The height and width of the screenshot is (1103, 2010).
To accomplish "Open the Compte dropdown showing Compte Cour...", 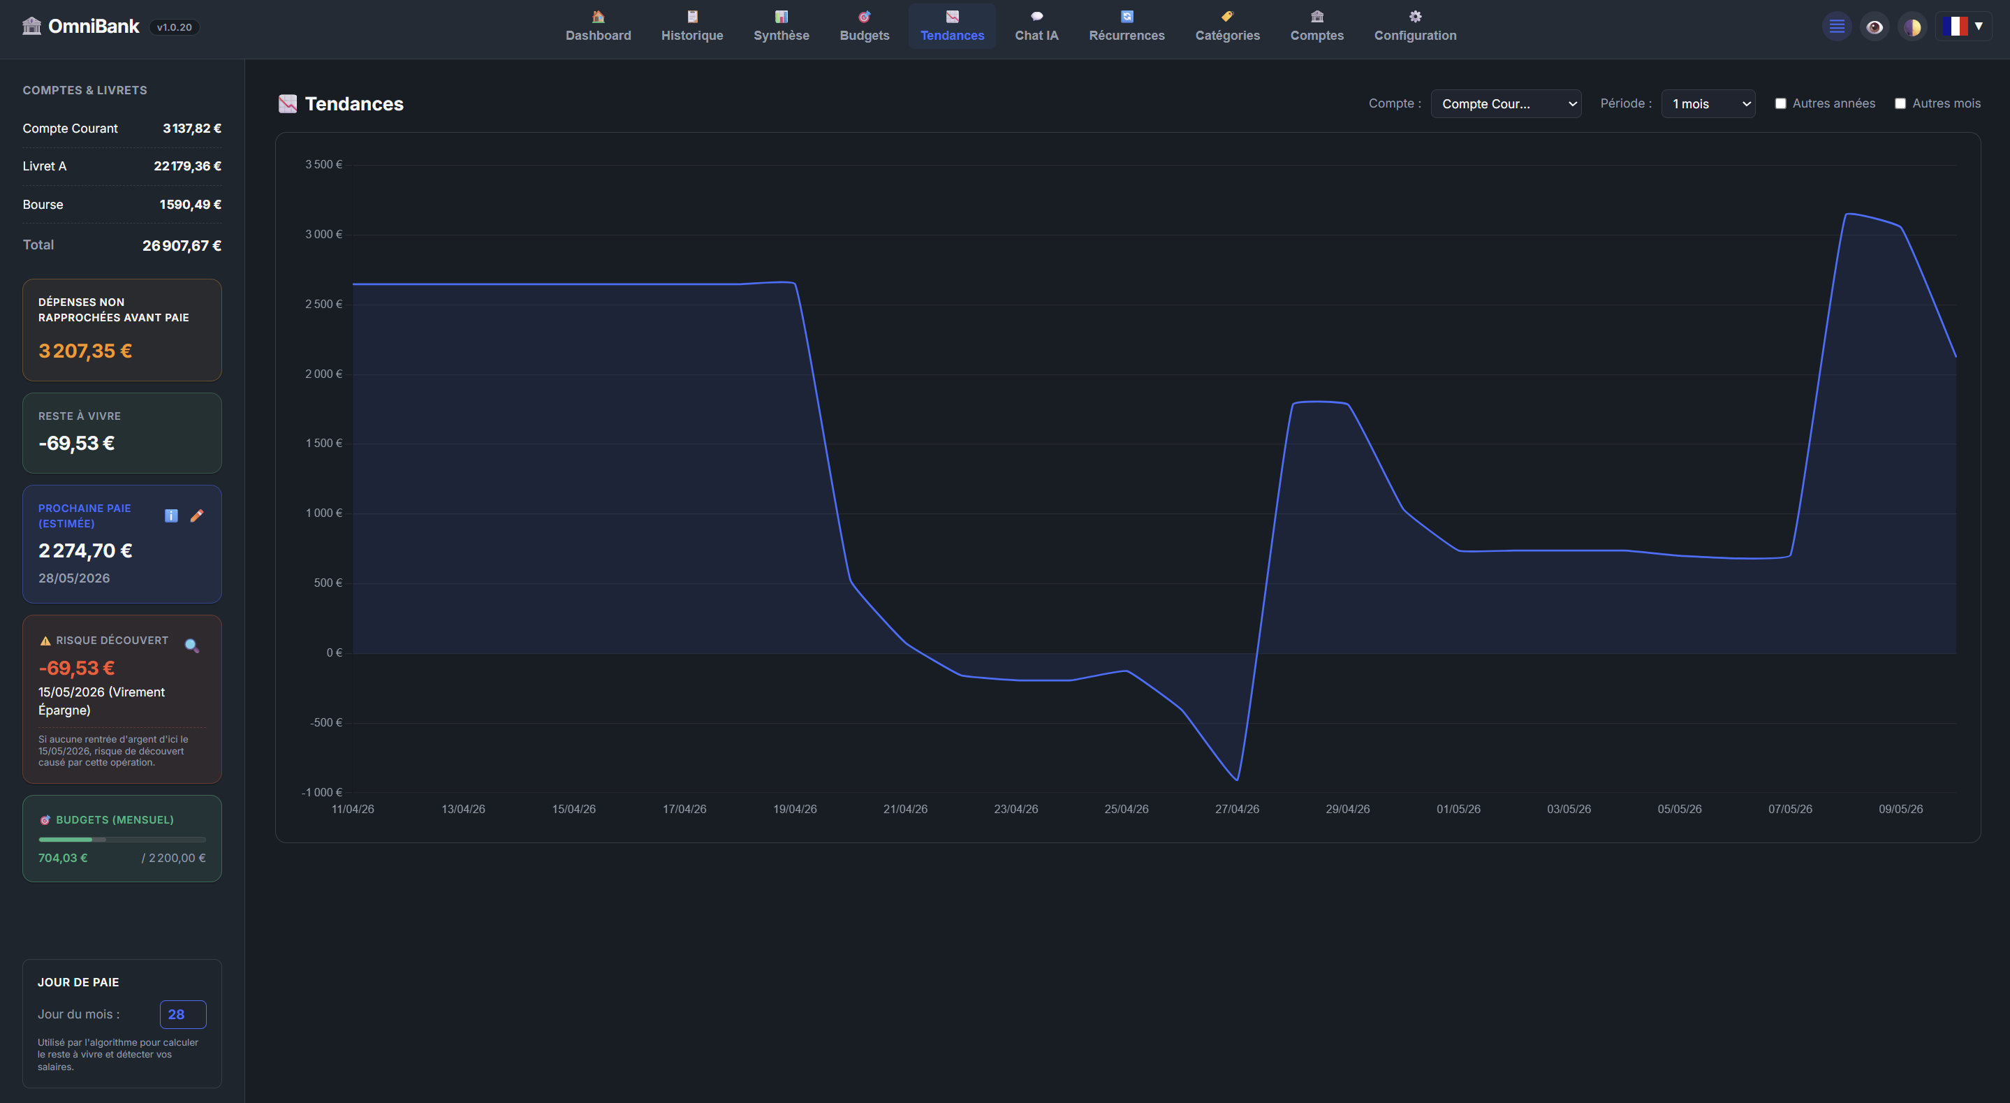I will coord(1505,104).
